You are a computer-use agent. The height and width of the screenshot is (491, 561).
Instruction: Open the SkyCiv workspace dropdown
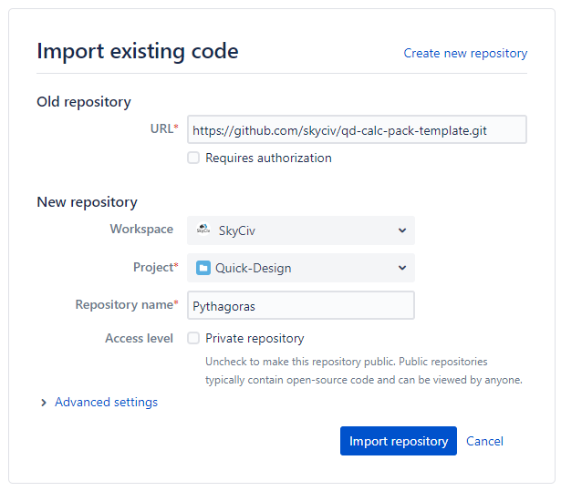[x=301, y=230]
